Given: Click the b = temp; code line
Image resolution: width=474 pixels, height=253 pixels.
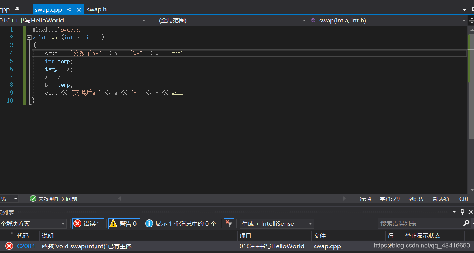Looking at the screenshot, I should pos(59,85).
